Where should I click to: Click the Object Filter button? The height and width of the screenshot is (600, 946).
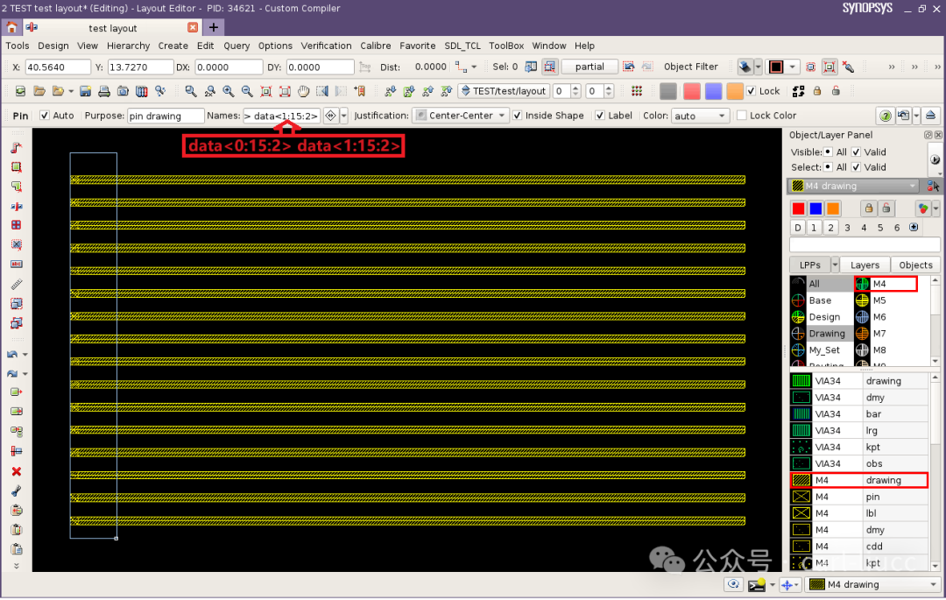[x=691, y=67]
